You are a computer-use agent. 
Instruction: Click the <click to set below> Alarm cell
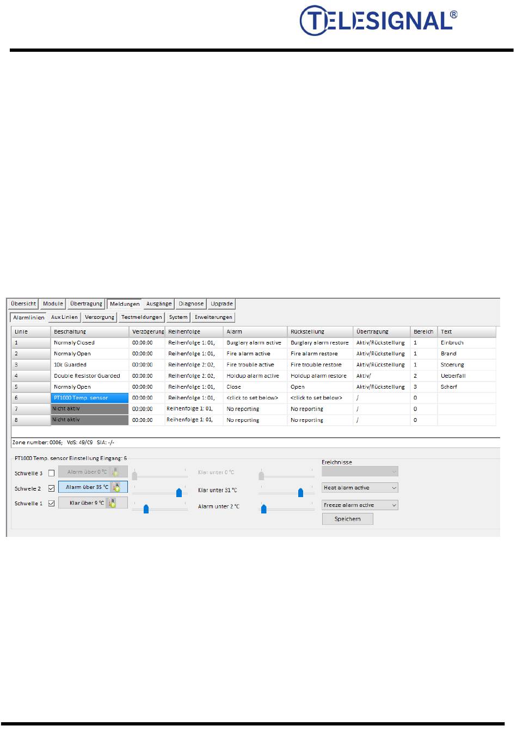[x=255, y=398]
